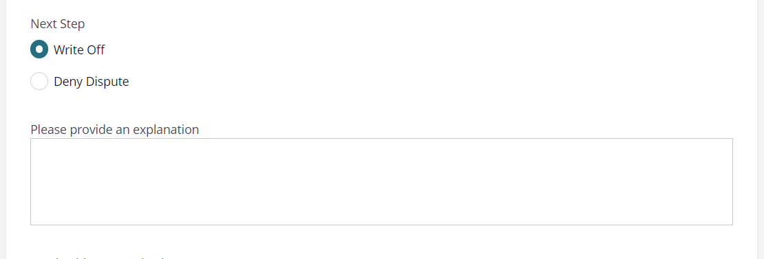Click the Next Step heading
Image resolution: width=764 pixels, height=259 pixels.
(x=58, y=24)
